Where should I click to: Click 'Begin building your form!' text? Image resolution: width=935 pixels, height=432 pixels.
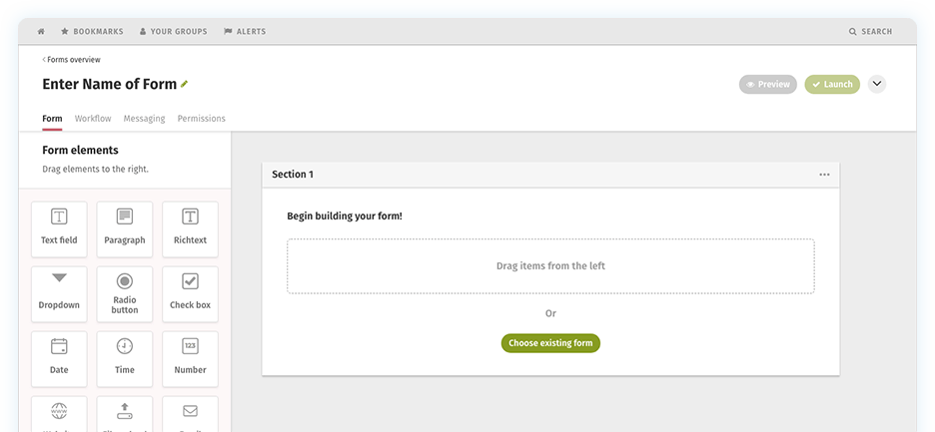(x=345, y=216)
